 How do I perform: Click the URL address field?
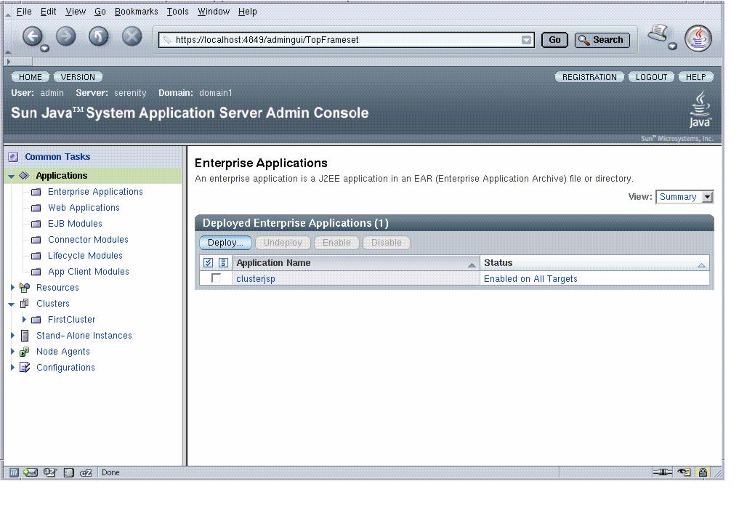click(x=346, y=40)
